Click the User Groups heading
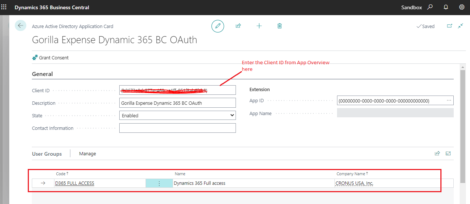Image resolution: width=470 pixels, height=204 pixels. point(47,154)
